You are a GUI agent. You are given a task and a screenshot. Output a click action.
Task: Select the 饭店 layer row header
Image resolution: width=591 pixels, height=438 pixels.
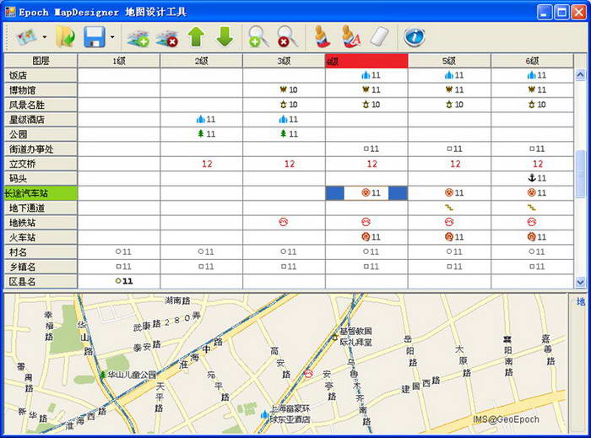point(41,75)
